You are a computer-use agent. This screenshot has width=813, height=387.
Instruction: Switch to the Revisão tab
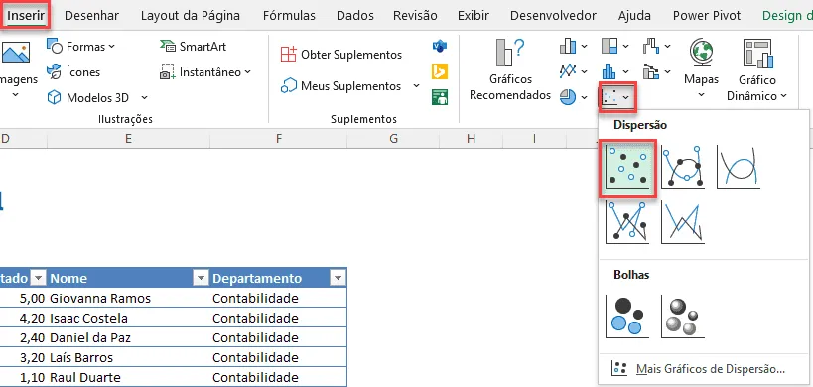pyautogui.click(x=415, y=16)
